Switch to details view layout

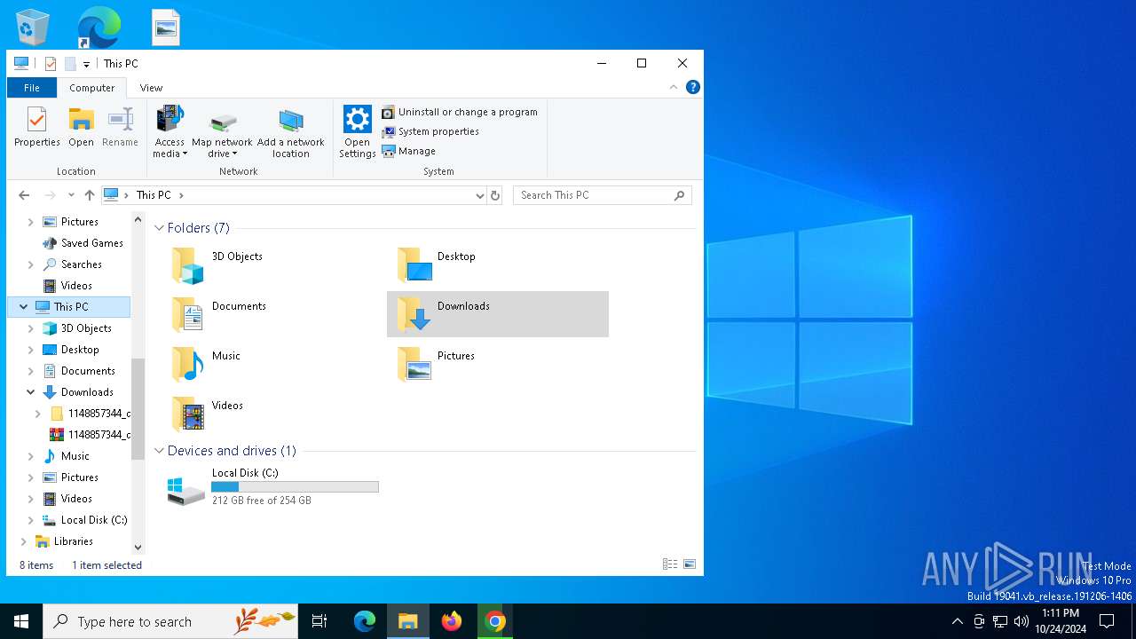tap(670, 564)
